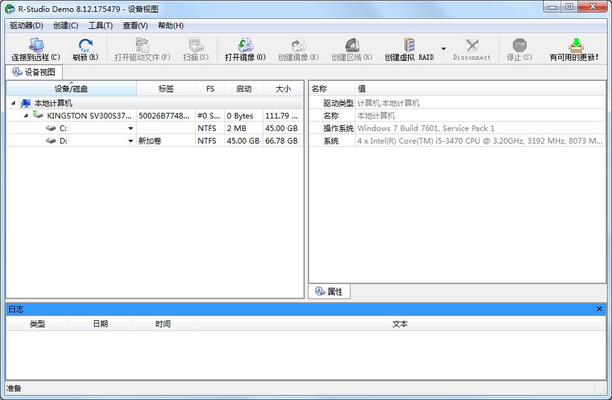Open the dropdown arrow next to drive C:

coord(130,128)
